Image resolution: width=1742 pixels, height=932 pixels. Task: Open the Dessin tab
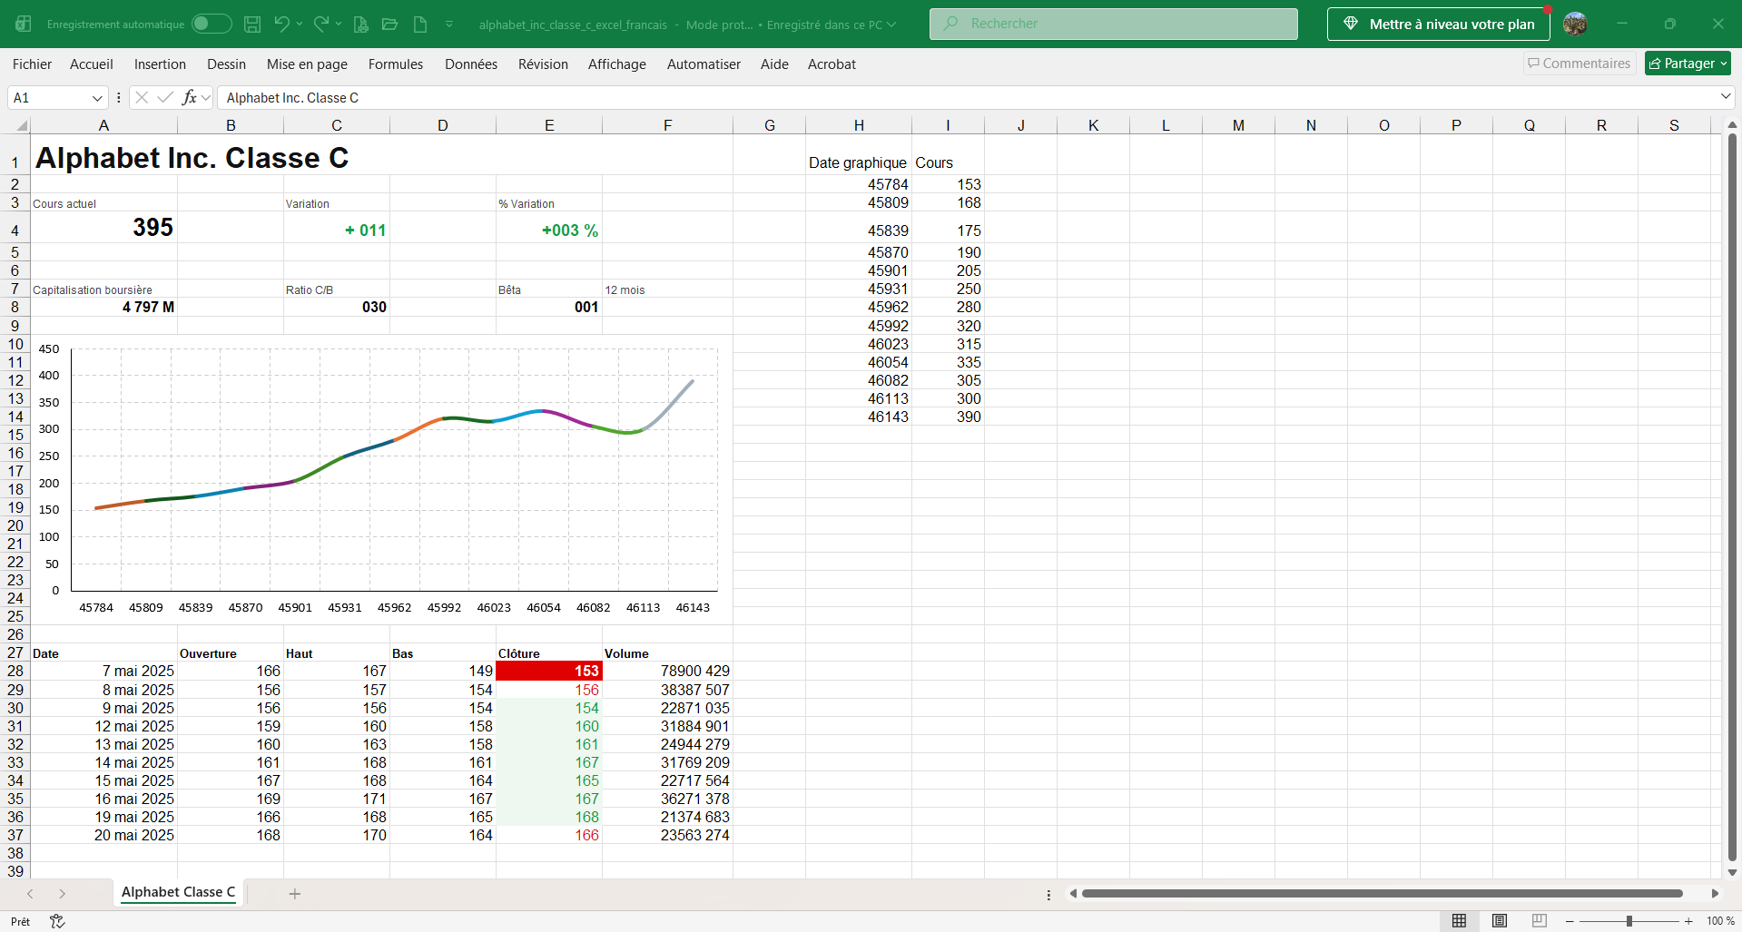[226, 64]
